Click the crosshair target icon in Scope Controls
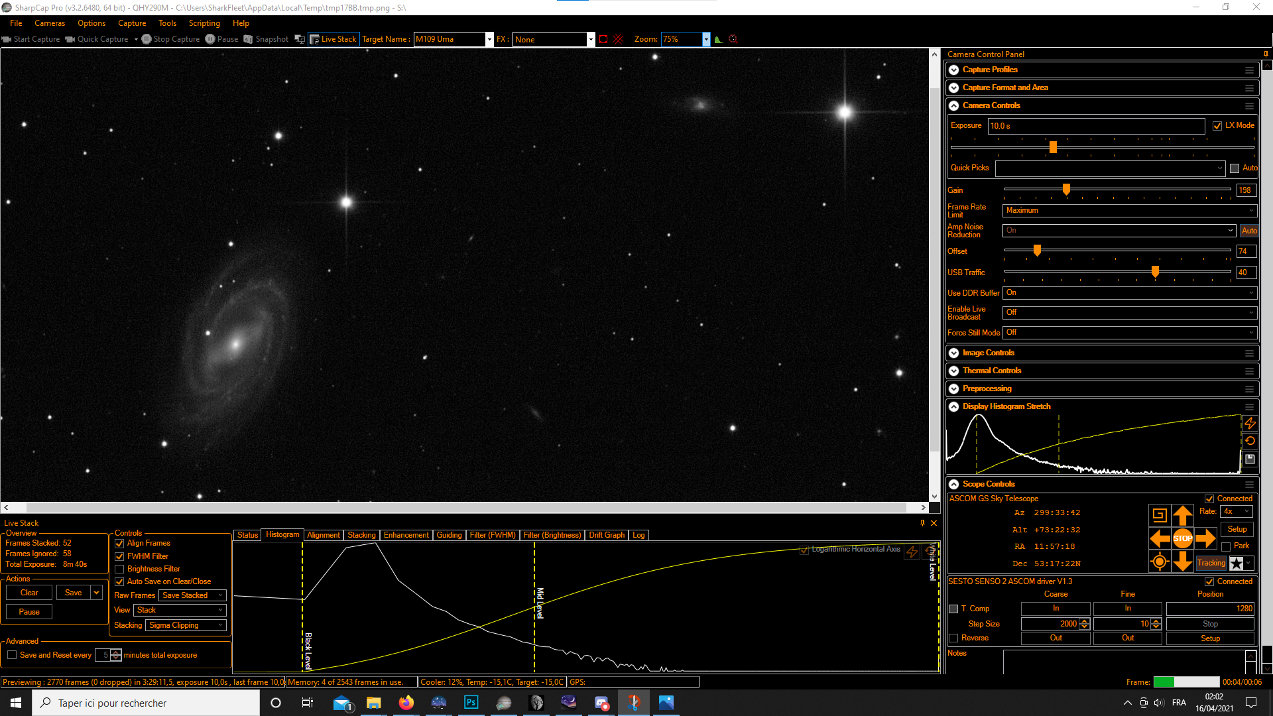Viewport: 1273px width, 716px height. pos(1160,562)
